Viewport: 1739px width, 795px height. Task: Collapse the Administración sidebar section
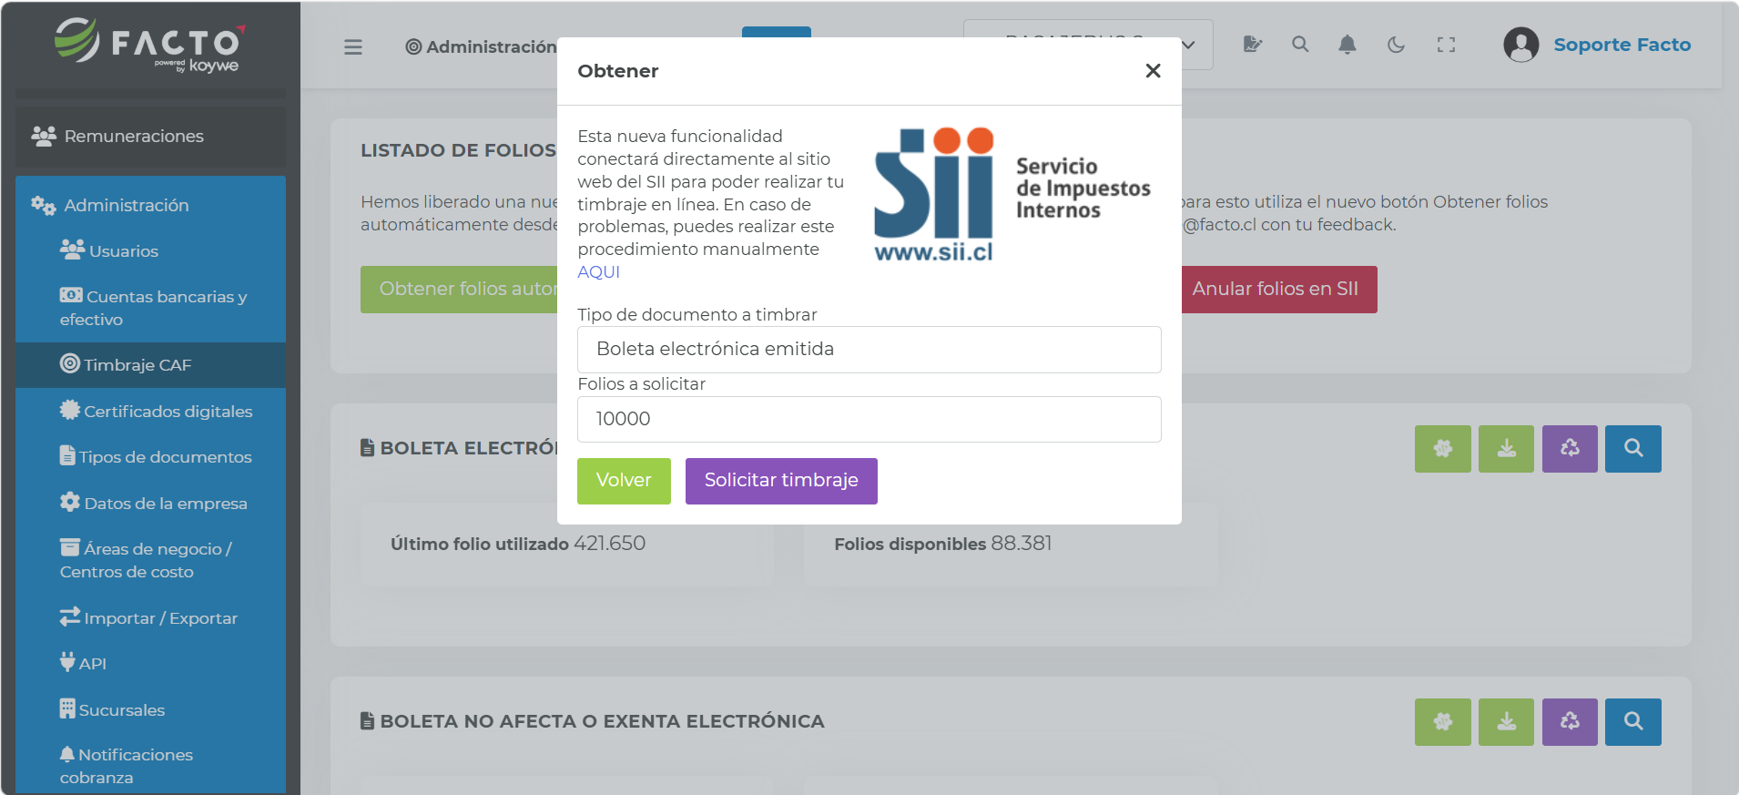pyautogui.click(x=150, y=205)
